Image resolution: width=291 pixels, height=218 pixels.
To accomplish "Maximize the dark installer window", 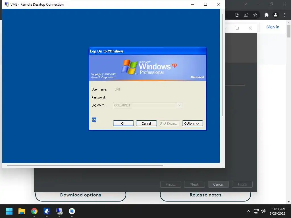I will (237, 28).
